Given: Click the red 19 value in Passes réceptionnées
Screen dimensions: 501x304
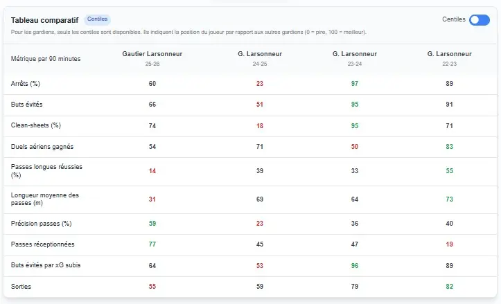Looking at the screenshot, I should [x=450, y=244].
